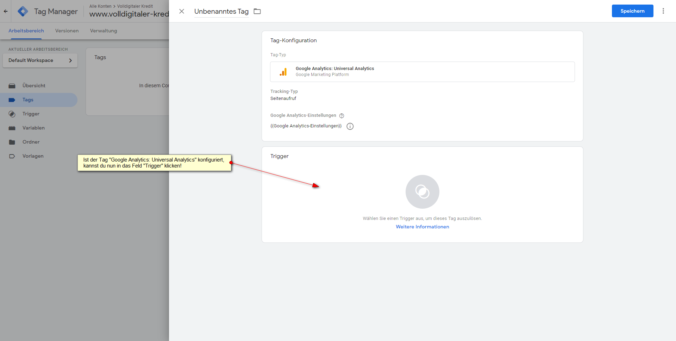
Task: Open the Weitere Informationen link
Action: click(423, 227)
